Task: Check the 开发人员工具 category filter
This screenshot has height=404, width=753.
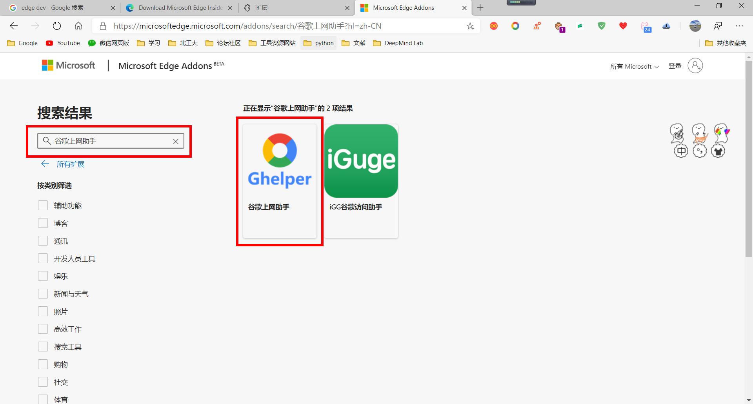Action: 43,258
